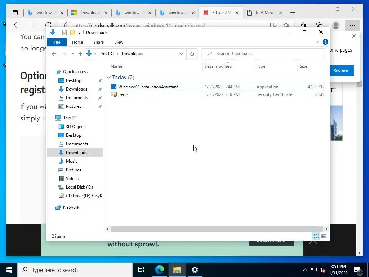Open pinned Downloads under Quick access
The height and width of the screenshot is (277, 369).
tap(76, 89)
